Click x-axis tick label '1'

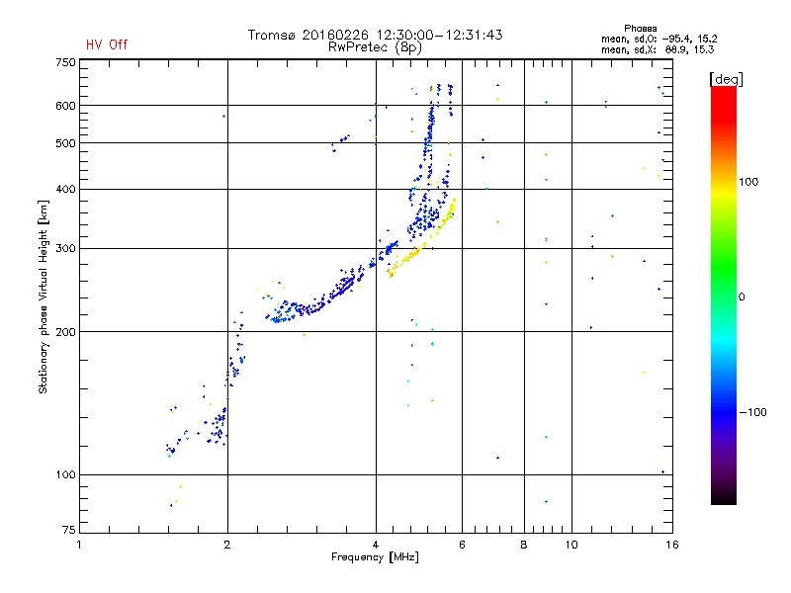click(x=79, y=545)
